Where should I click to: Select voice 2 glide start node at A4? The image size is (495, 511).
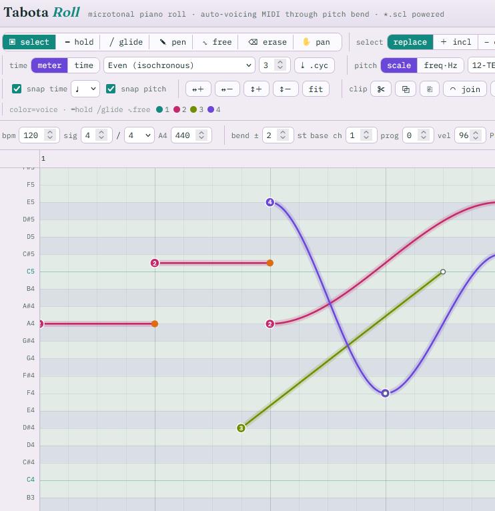tap(270, 324)
